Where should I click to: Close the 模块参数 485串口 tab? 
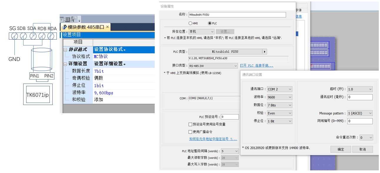point(107,27)
